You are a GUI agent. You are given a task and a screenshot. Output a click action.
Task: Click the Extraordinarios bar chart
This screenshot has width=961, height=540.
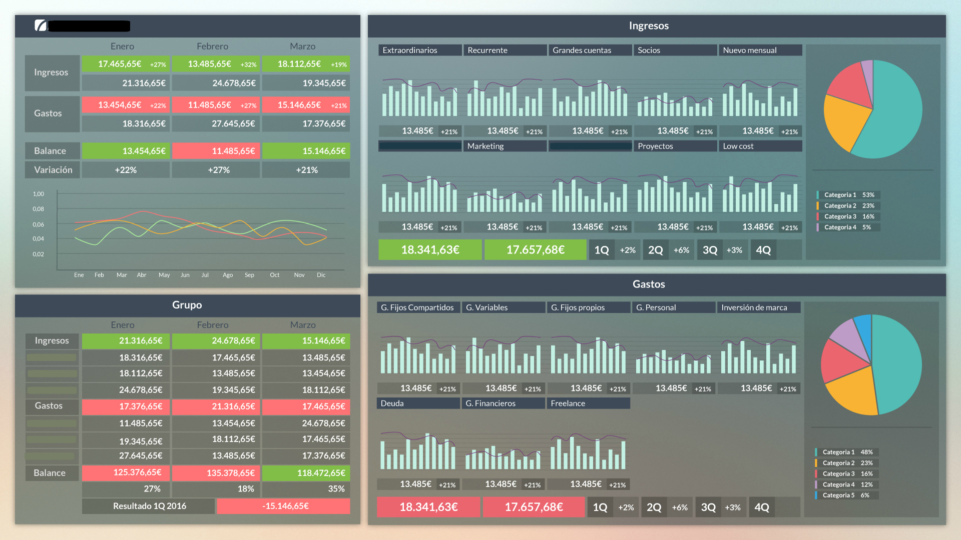(420, 97)
